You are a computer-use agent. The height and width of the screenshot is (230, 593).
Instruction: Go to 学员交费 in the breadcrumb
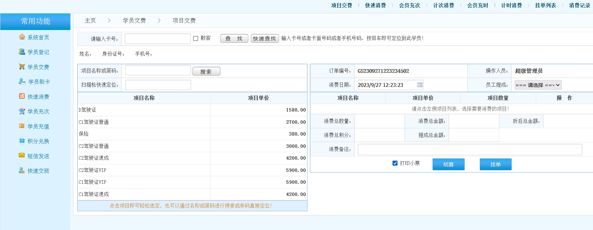coord(134,21)
